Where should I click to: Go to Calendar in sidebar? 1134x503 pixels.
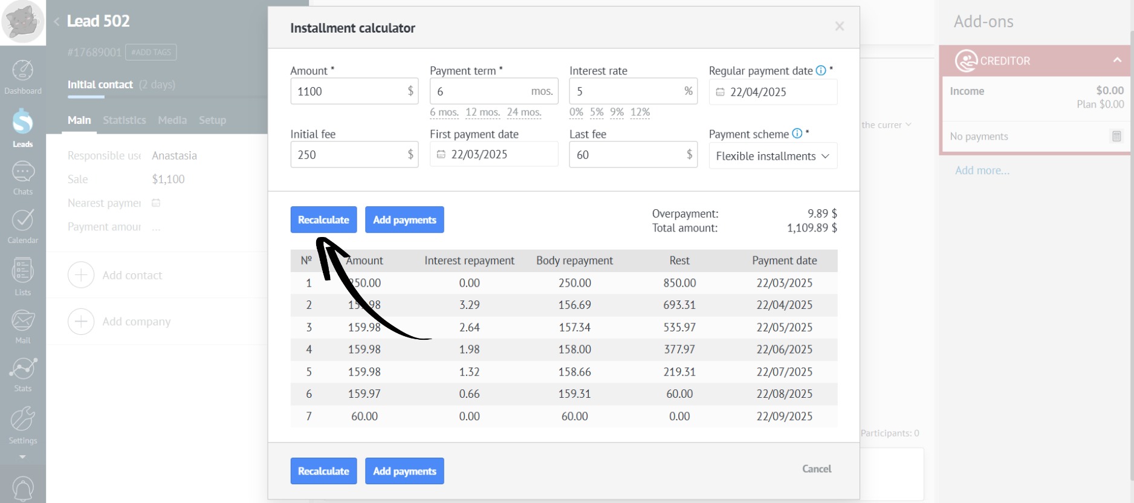coord(23,226)
